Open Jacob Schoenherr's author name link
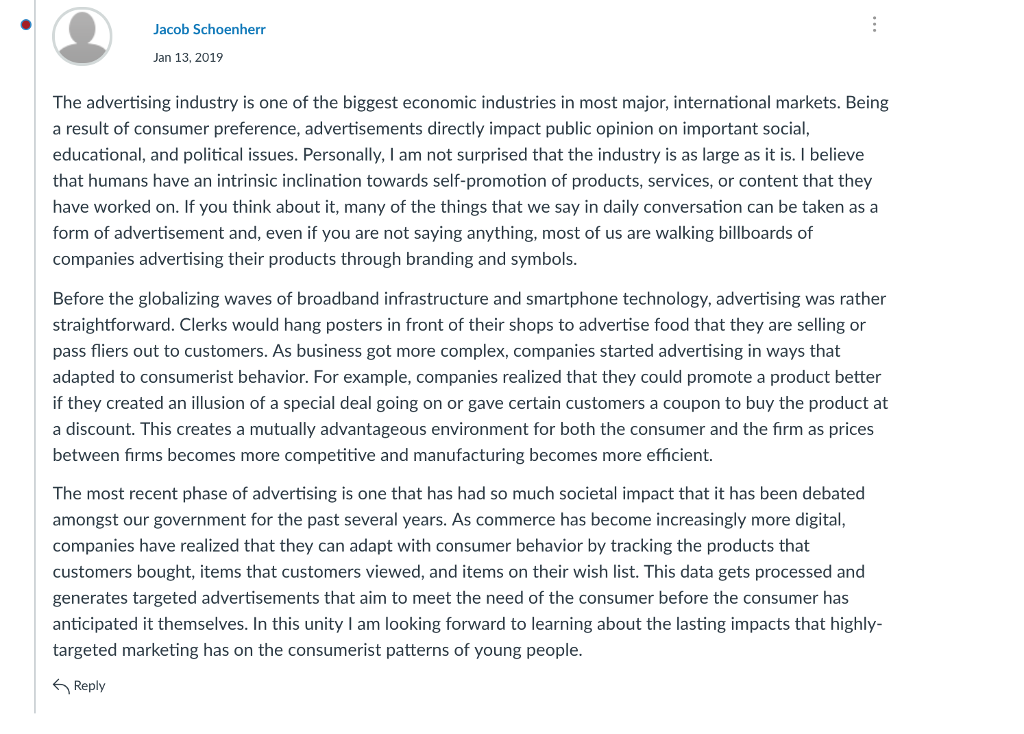The width and height of the screenshot is (1024, 734). (x=209, y=29)
